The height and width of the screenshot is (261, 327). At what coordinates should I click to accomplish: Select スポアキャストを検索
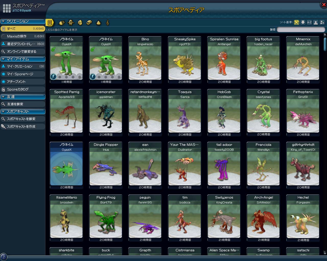pyautogui.click(x=23, y=119)
